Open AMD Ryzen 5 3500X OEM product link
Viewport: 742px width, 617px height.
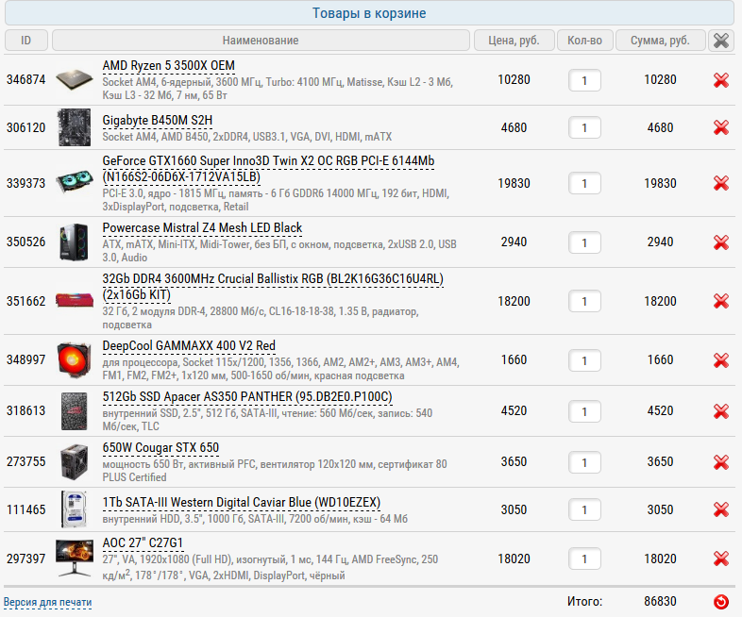168,66
